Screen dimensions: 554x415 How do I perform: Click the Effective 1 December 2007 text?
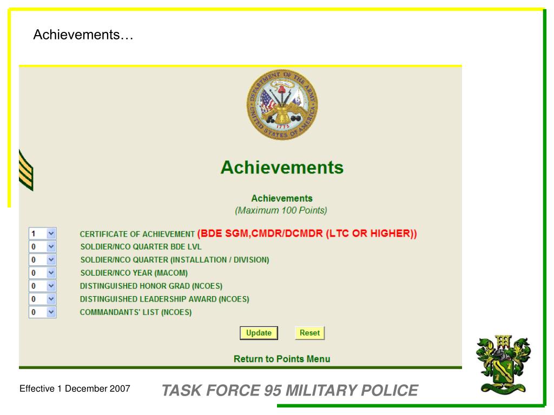coord(75,389)
